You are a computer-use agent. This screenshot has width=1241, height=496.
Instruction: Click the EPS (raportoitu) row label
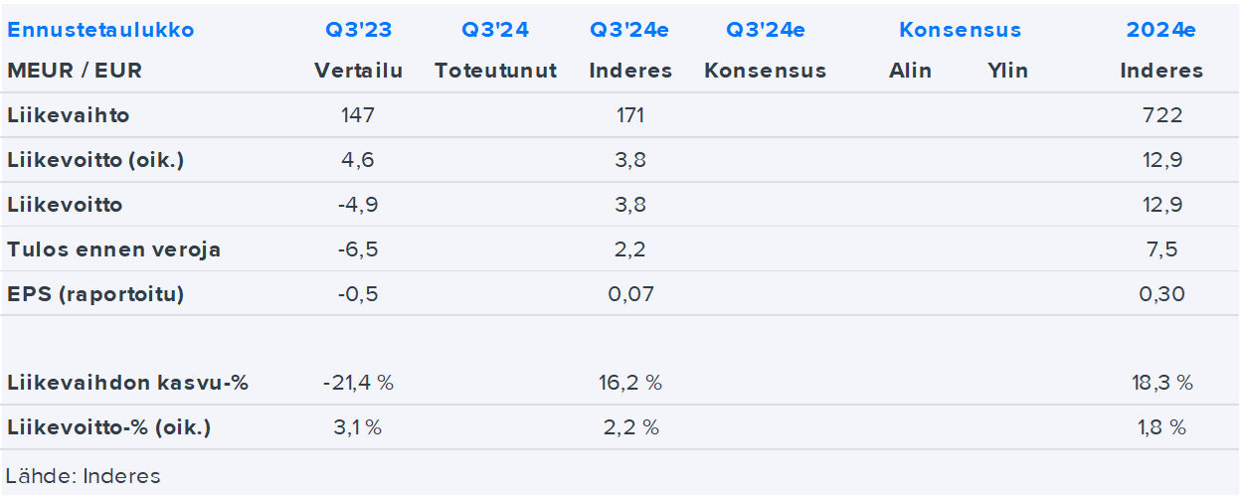point(95,294)
